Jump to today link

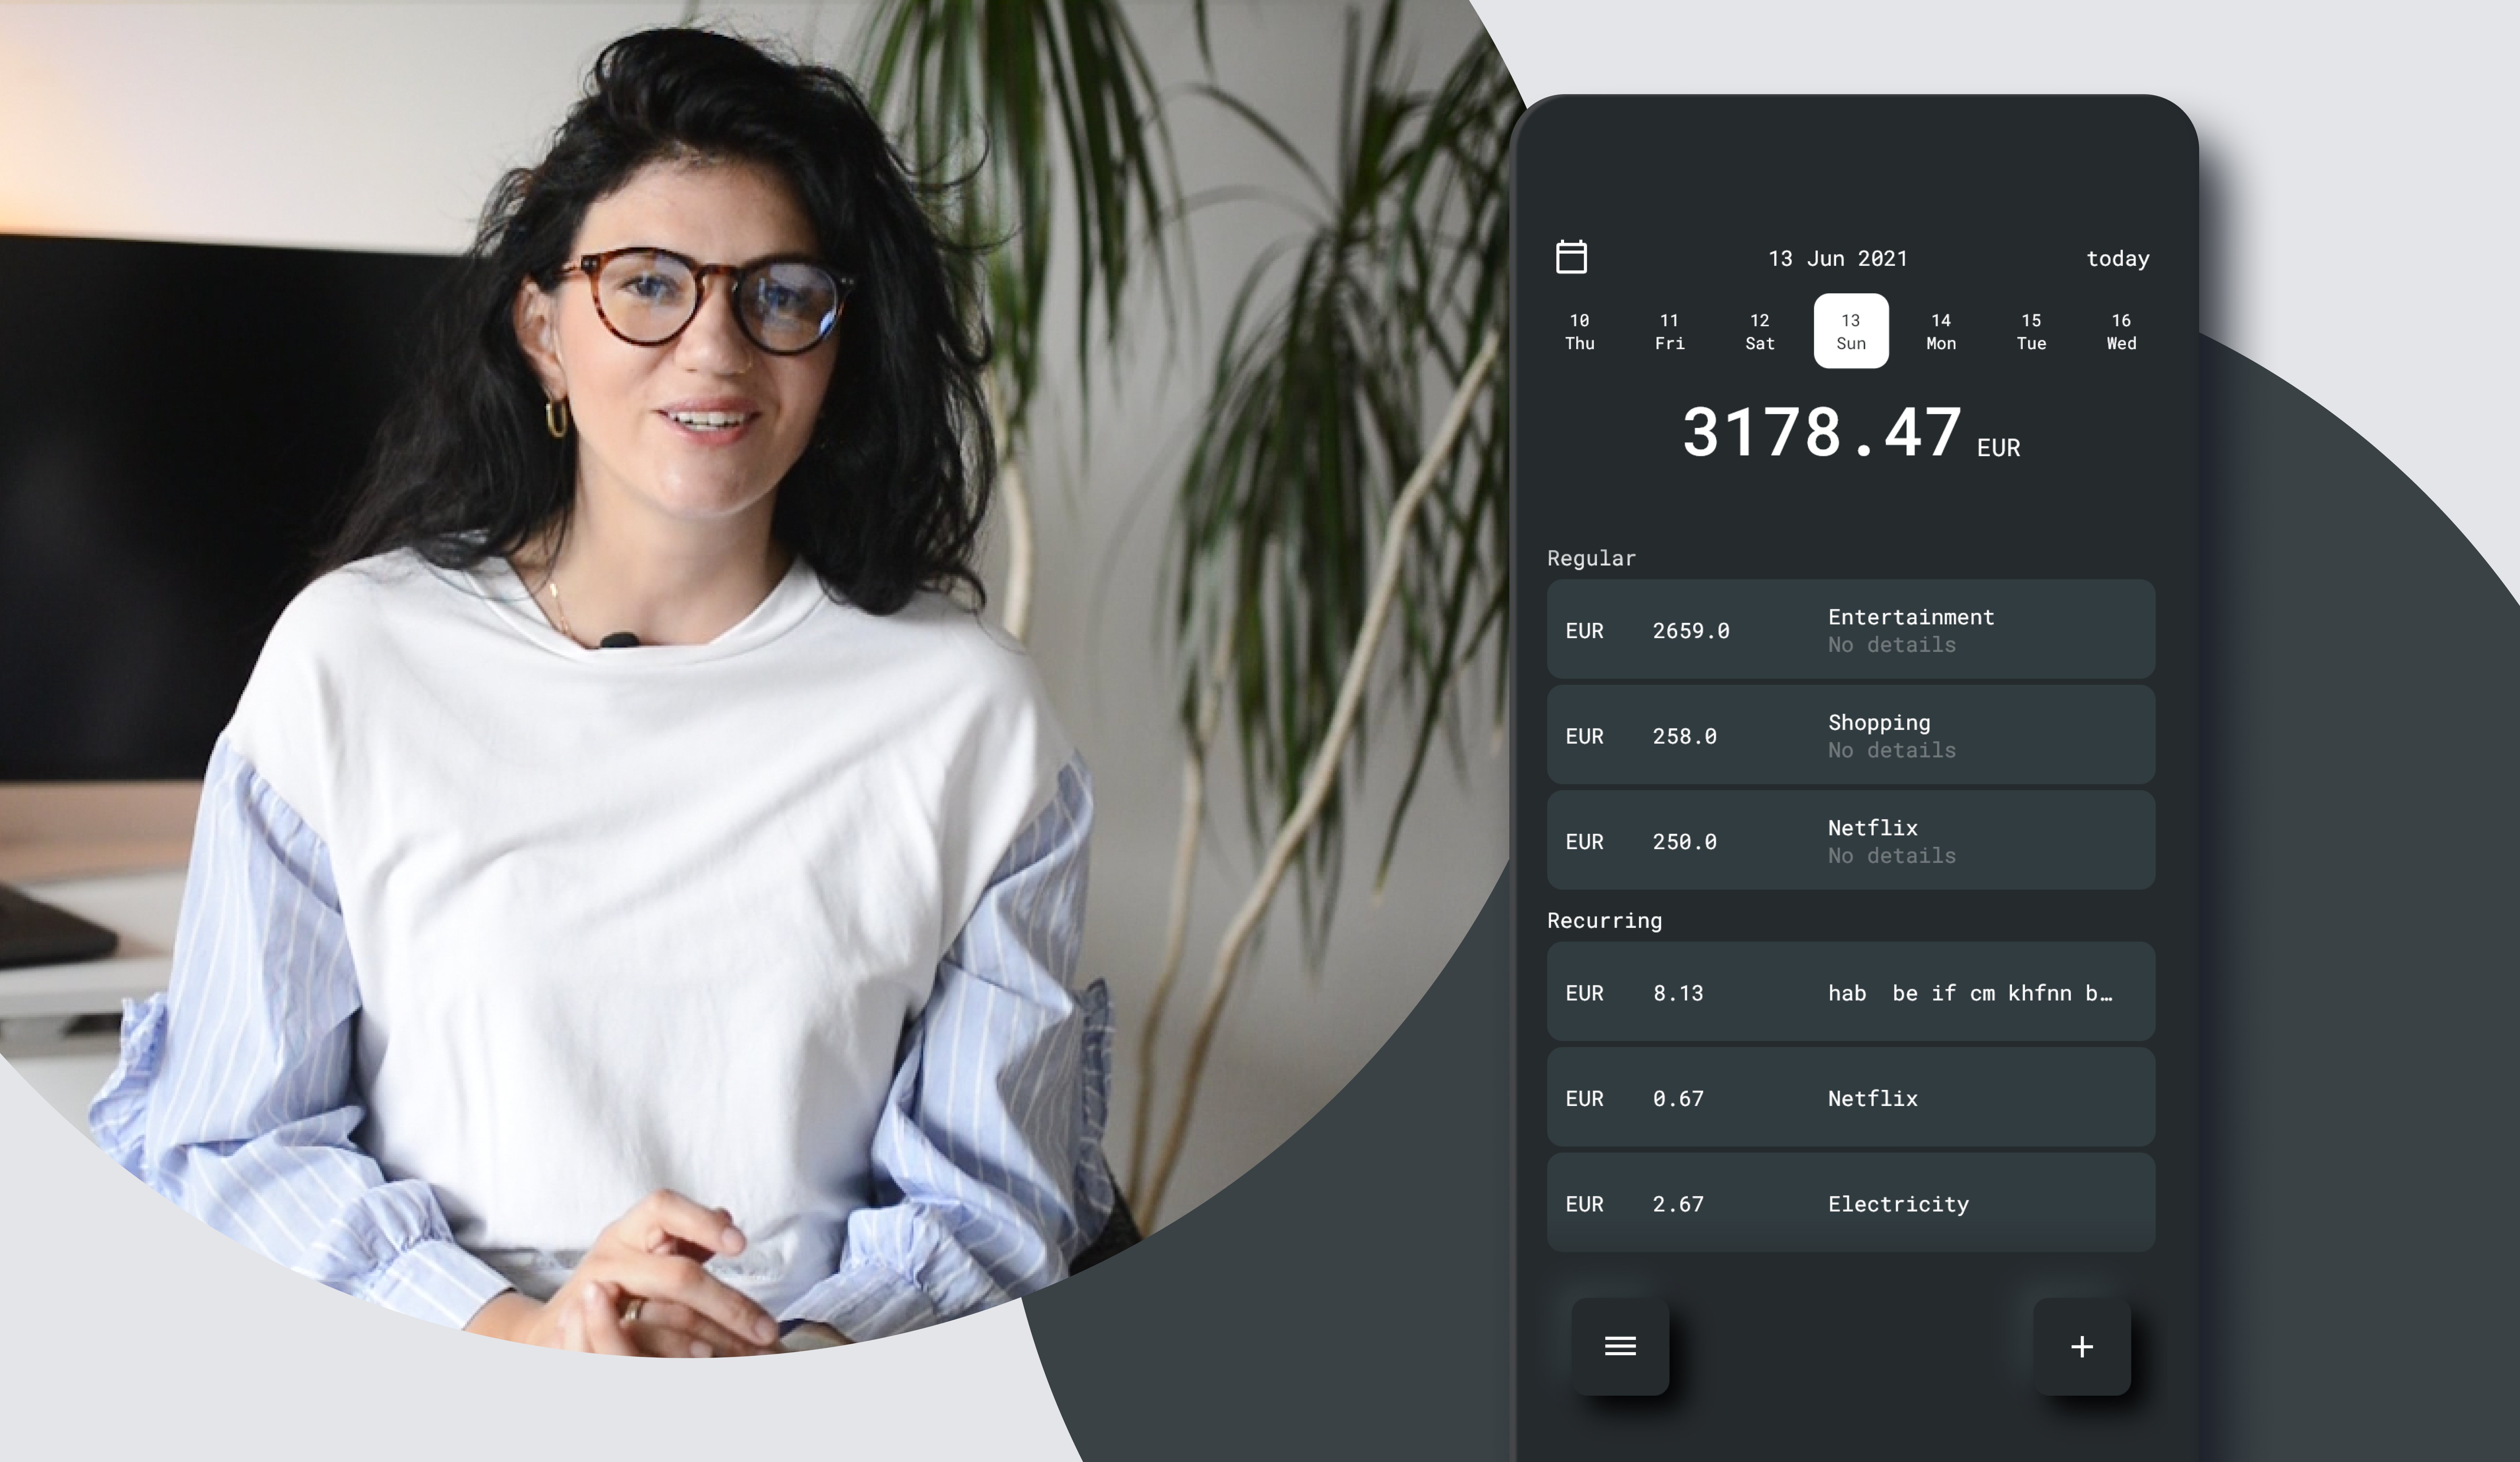2117,258
